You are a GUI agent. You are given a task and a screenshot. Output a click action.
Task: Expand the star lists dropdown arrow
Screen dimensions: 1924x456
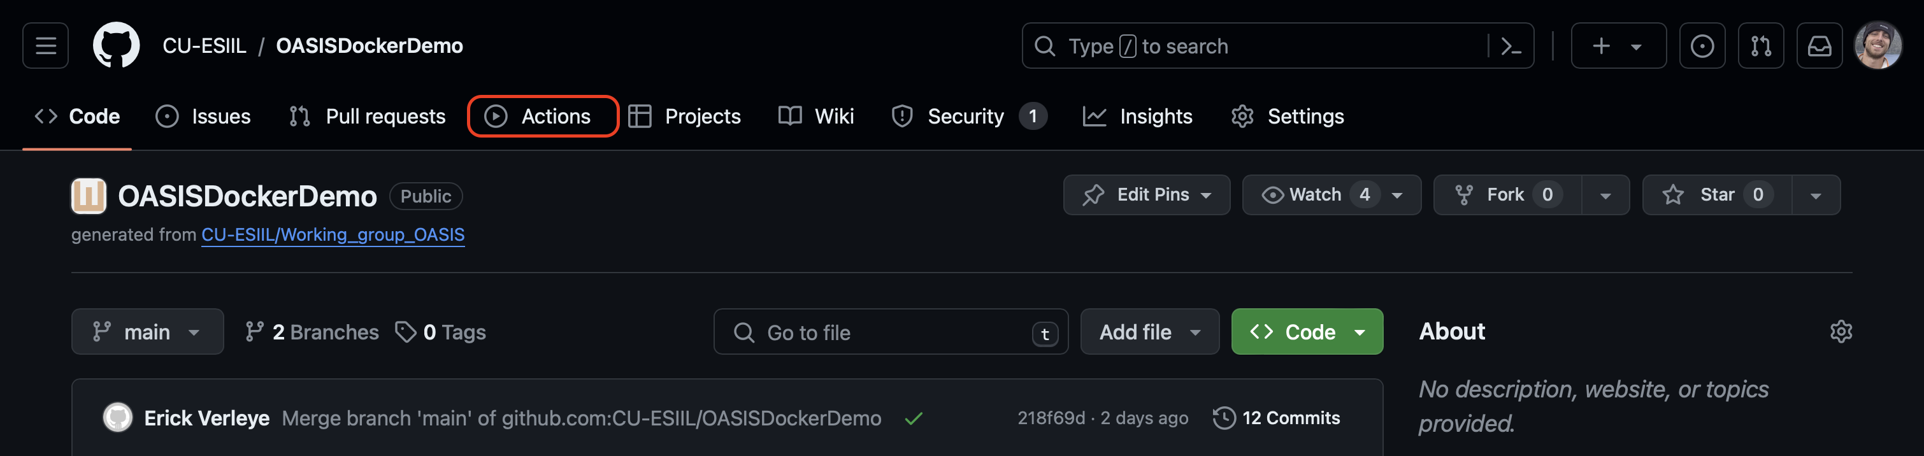[1816, 196]
